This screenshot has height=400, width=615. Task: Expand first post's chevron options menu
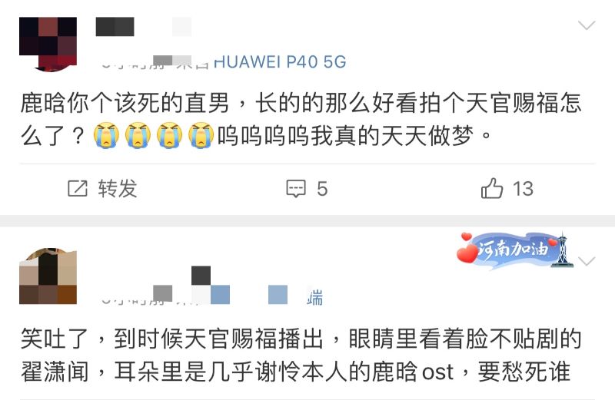[587, 26]
